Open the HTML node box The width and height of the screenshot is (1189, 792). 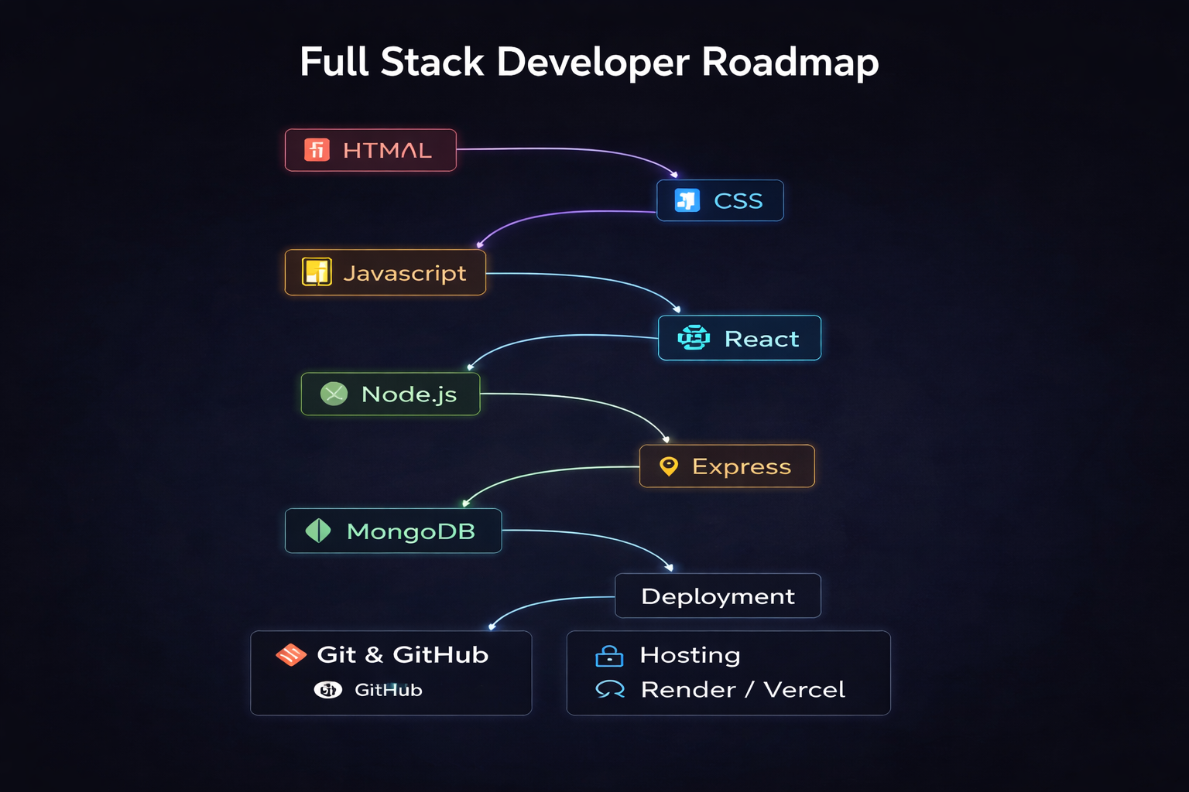point(370,149)
